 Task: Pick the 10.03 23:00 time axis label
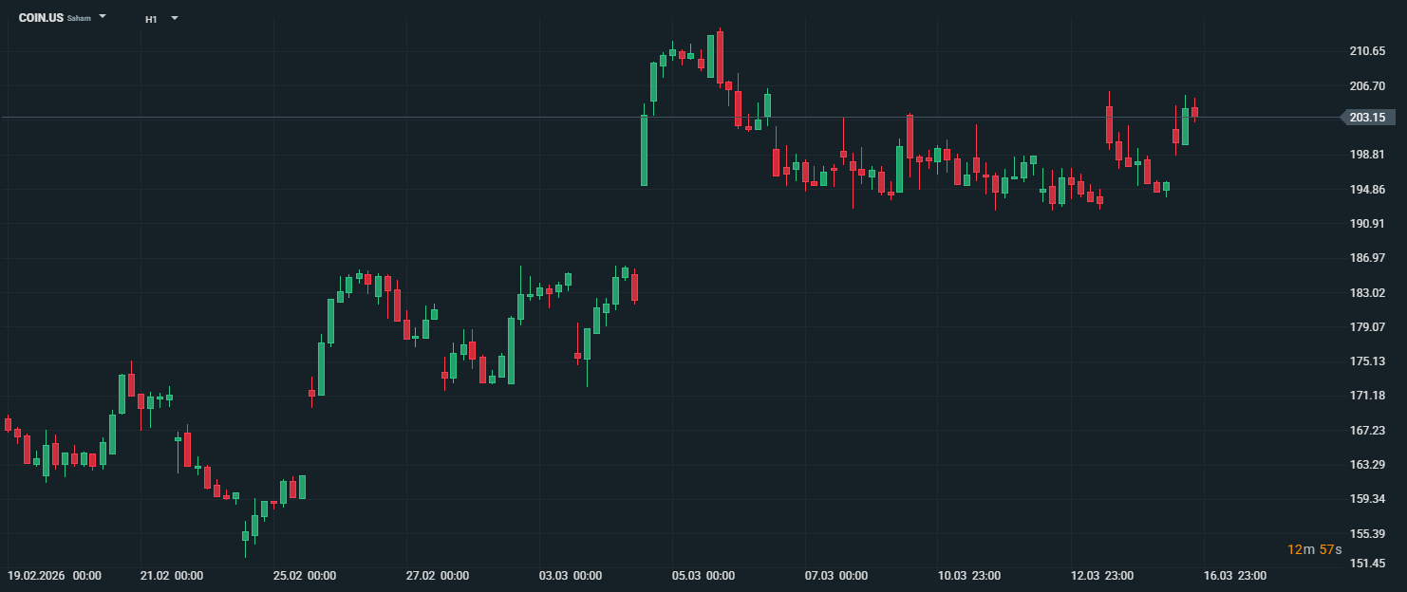click(x=969, y=576)
